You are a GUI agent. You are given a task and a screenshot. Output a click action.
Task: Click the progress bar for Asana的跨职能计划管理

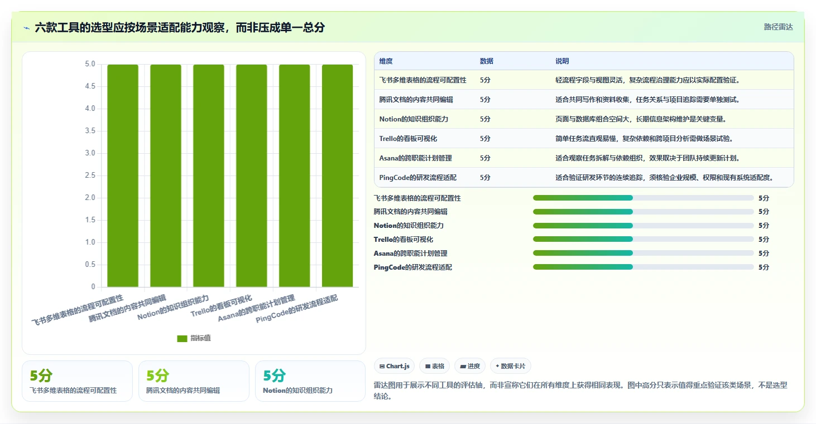coord(644,254)
